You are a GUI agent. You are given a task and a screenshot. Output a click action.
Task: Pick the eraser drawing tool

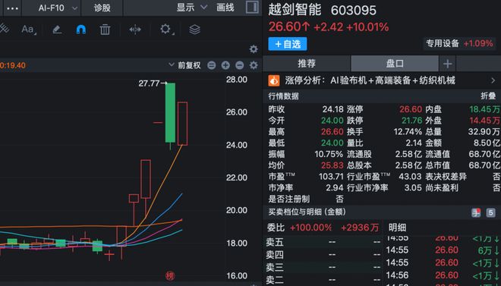[x=57, y=30]
